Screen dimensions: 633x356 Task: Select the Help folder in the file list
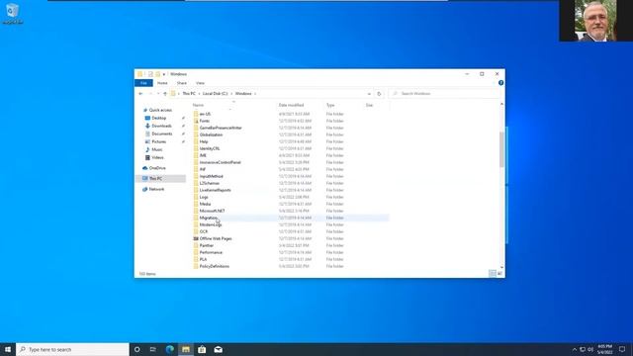coord(204,141)
